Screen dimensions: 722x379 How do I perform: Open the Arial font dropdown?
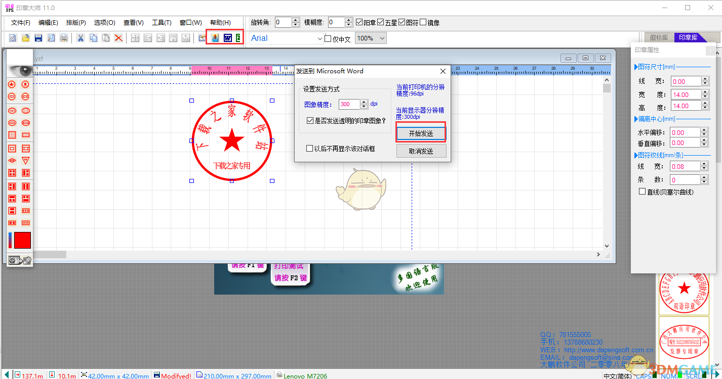click(319, 38)
